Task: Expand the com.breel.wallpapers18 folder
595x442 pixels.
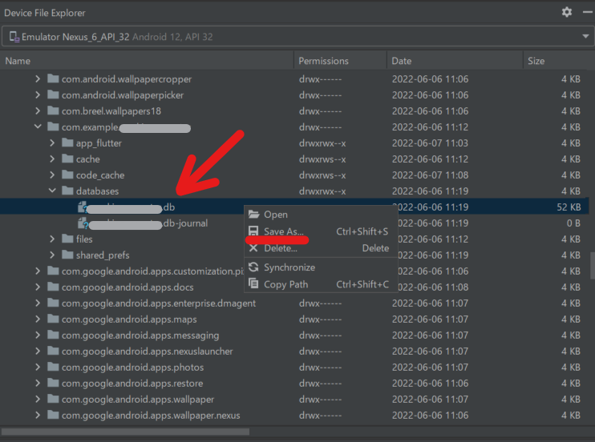Action: point(37,110)
